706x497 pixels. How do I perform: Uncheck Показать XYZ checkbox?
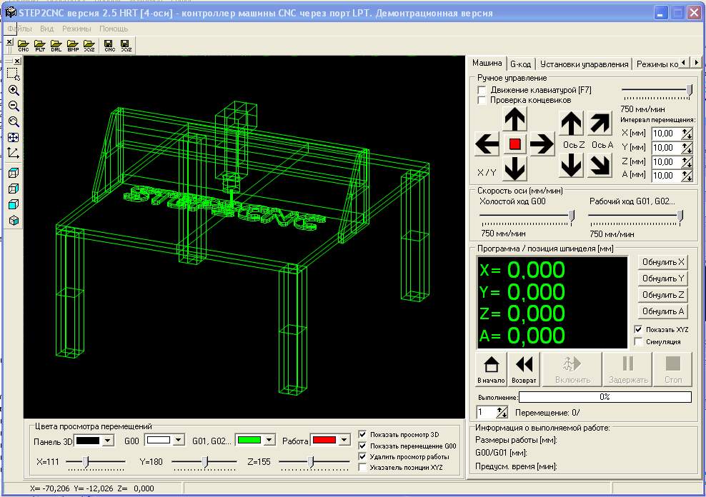tap(638, 330)
